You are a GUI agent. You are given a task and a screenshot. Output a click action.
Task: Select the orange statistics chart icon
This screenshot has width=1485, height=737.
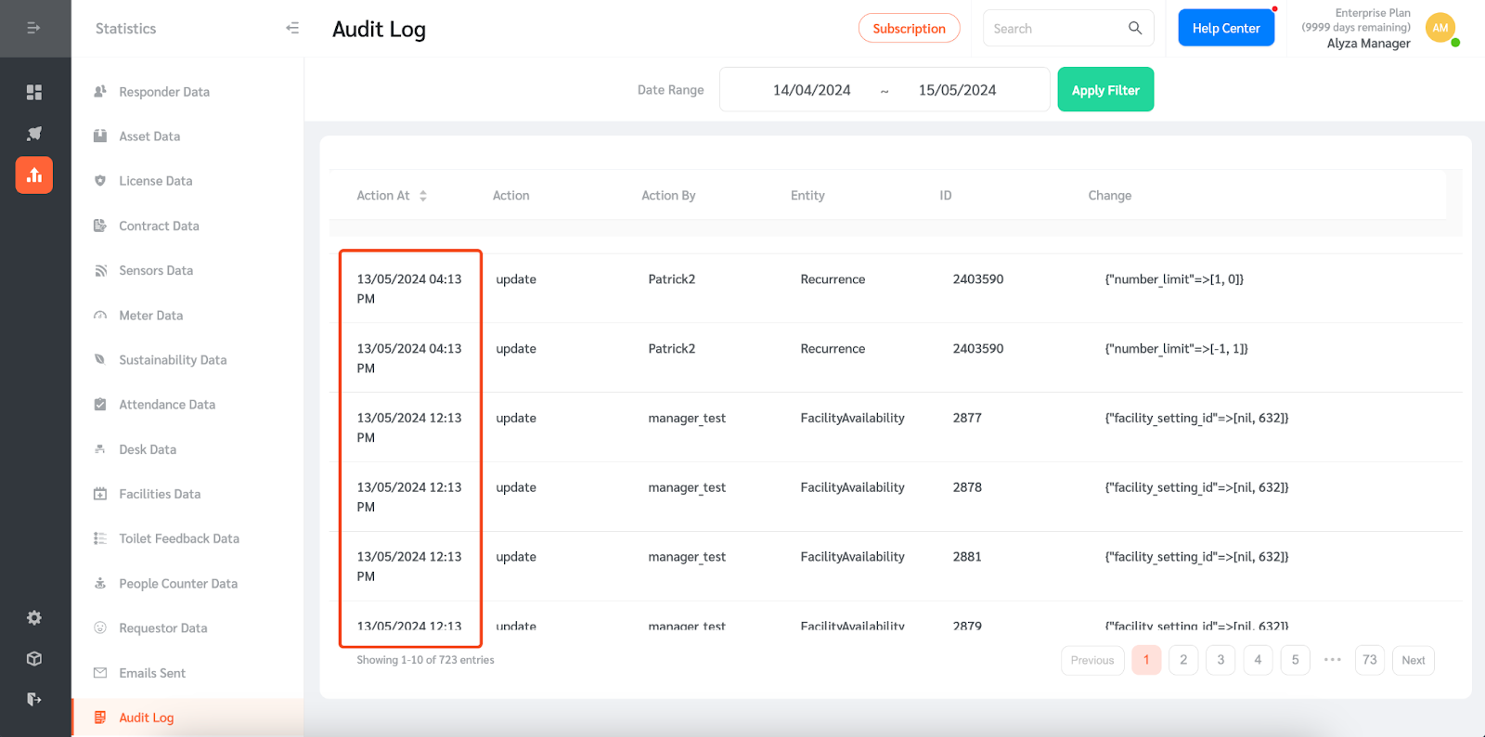[x=34, y=175]
